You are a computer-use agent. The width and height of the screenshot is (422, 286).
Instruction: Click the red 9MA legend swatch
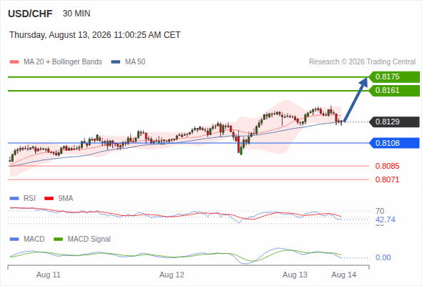click(49, 199)
